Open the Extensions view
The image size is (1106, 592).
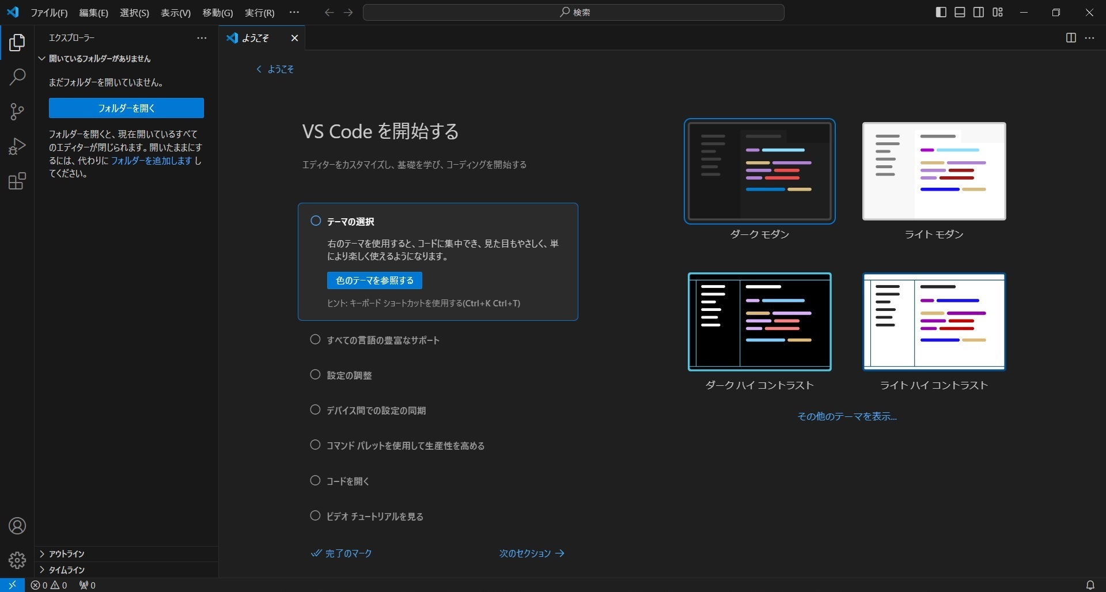pos(17,181)
